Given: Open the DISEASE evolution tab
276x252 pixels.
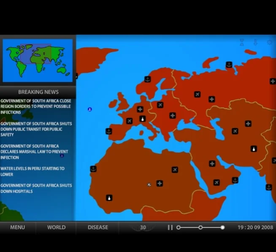Looking at the screenshot, I should coord(98,228).
